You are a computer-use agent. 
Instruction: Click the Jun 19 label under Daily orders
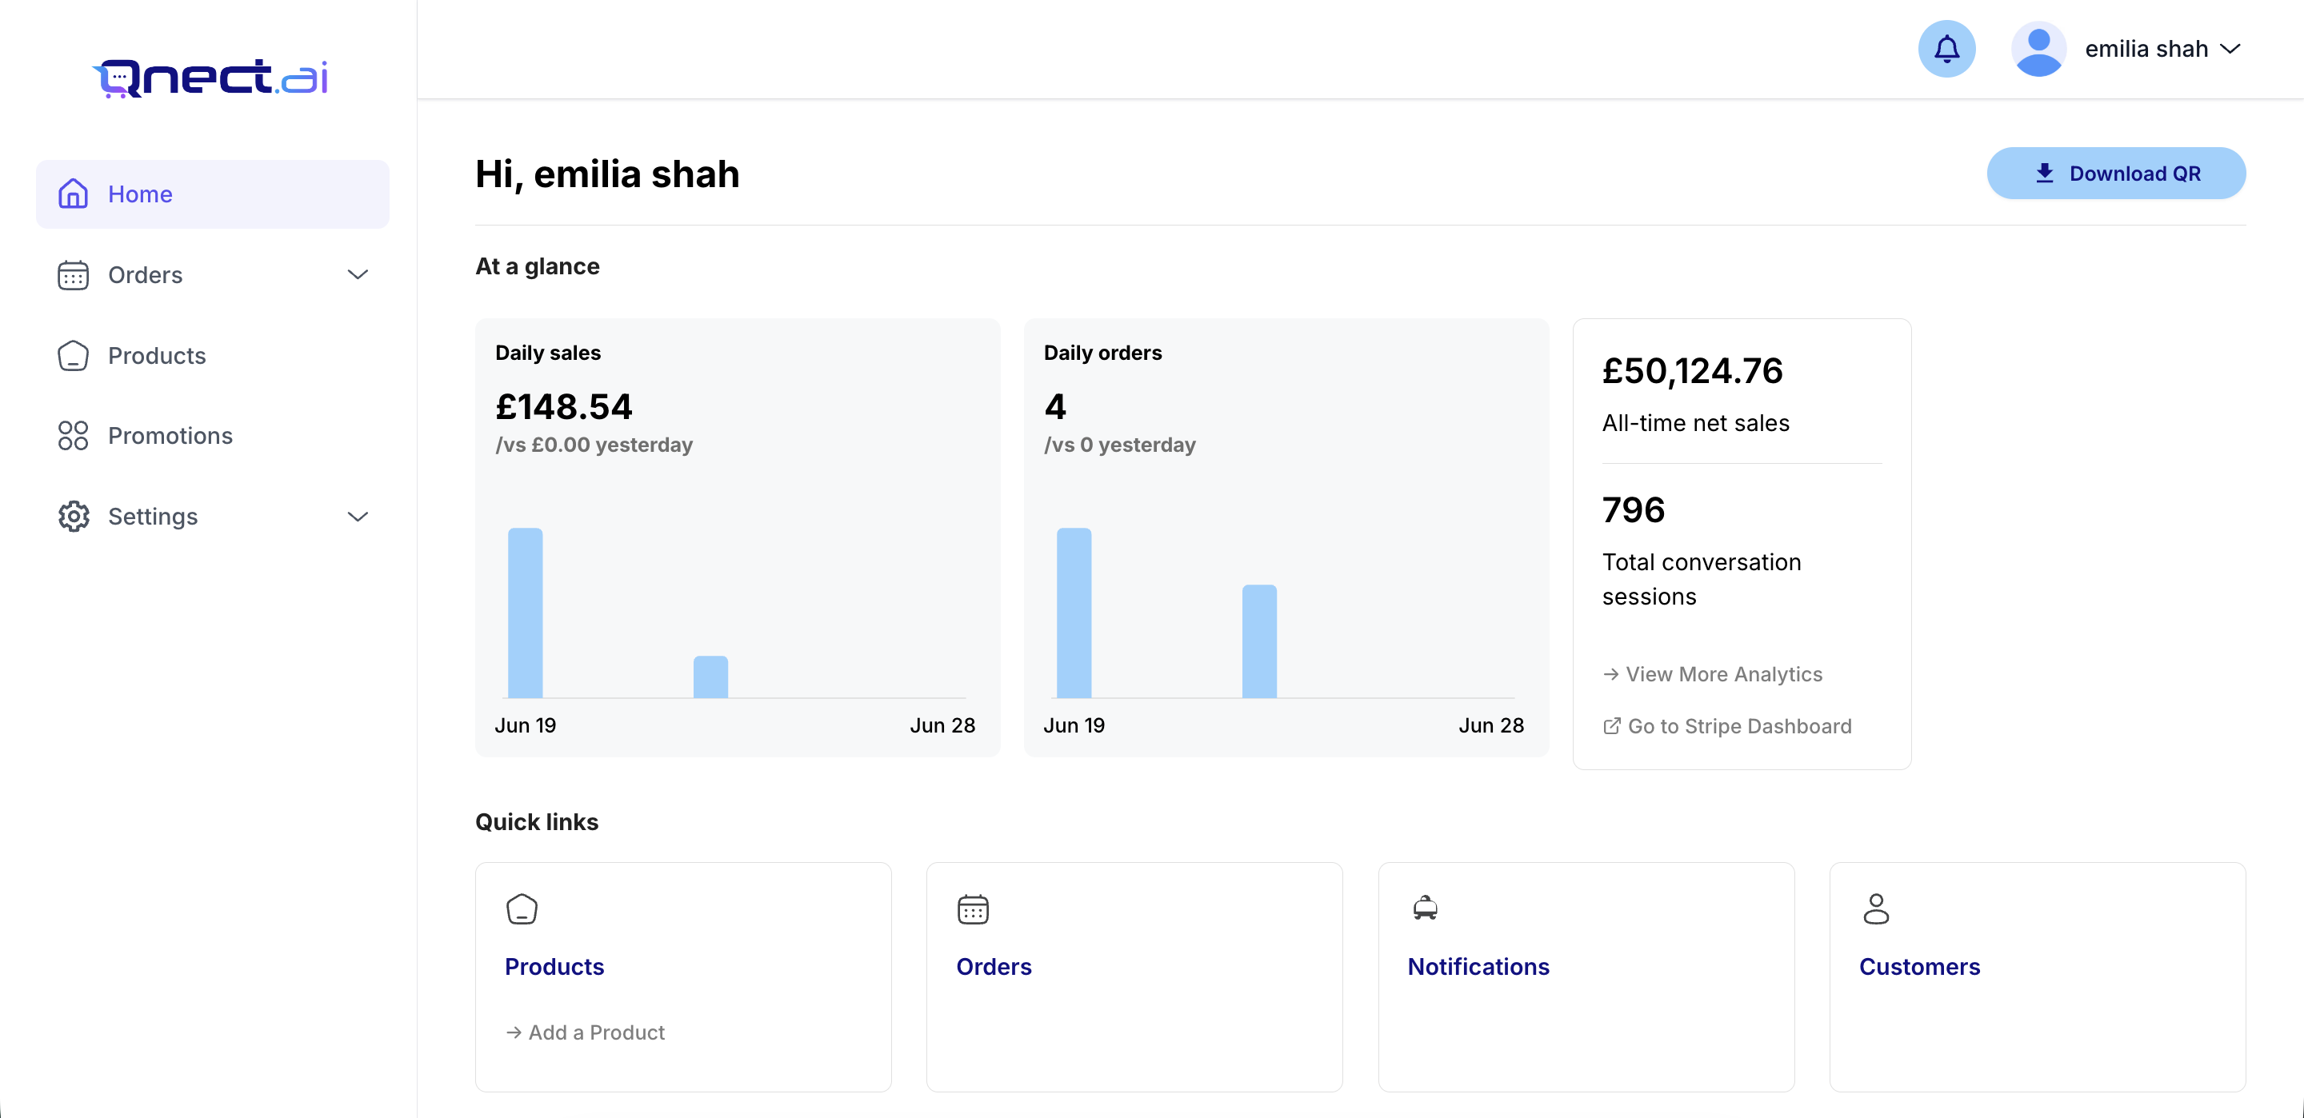pos(1074,725)
